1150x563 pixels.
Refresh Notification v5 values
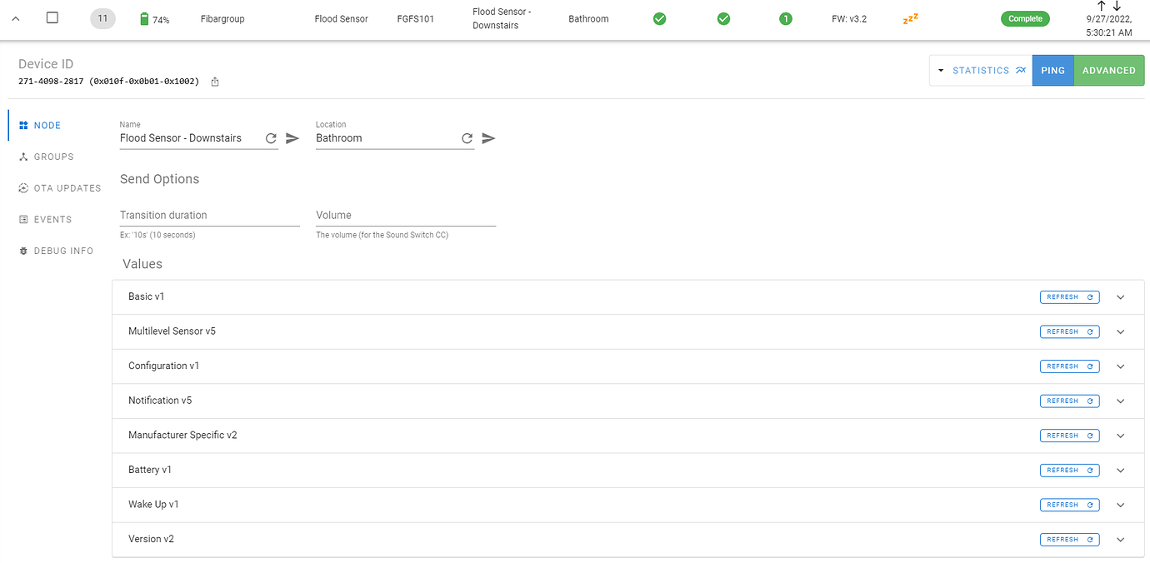pyautogui.click(x=1069, y=401)
